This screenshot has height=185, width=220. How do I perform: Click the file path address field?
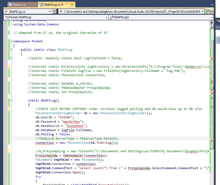click(132, 12)
